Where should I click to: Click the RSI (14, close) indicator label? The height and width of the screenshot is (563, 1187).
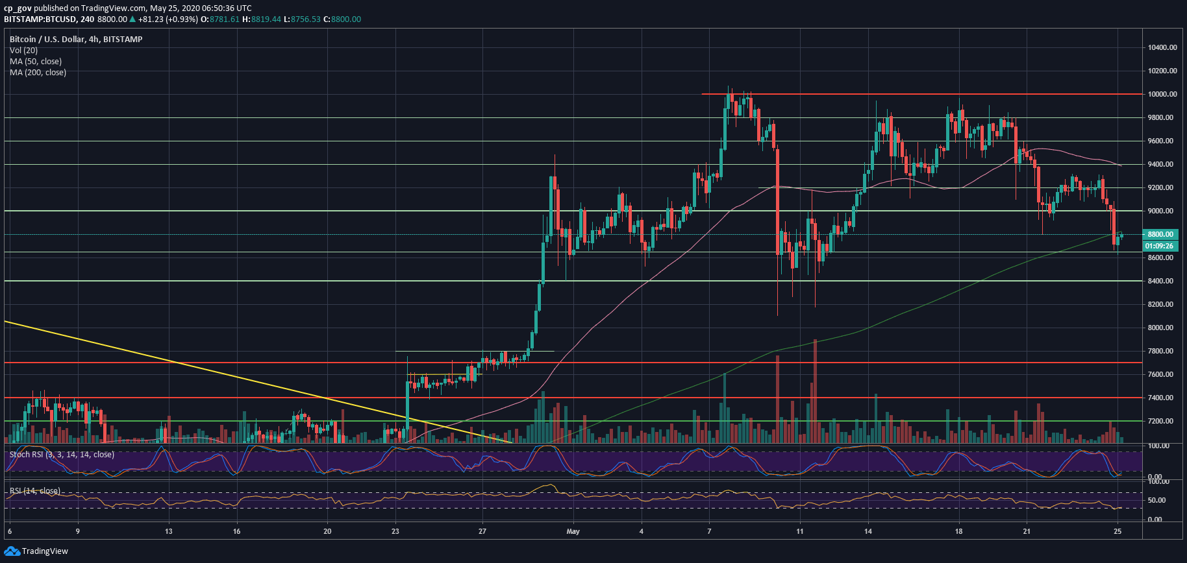[x=35, y=491]
